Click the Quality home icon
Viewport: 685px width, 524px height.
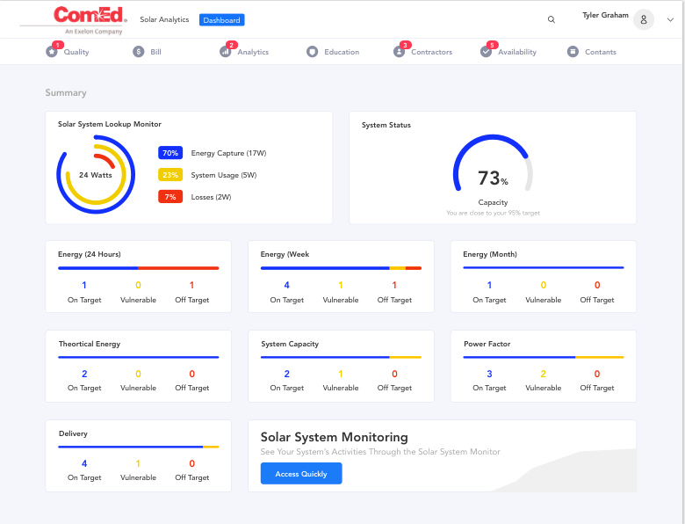pyautogui.click(x=52, y=52)
